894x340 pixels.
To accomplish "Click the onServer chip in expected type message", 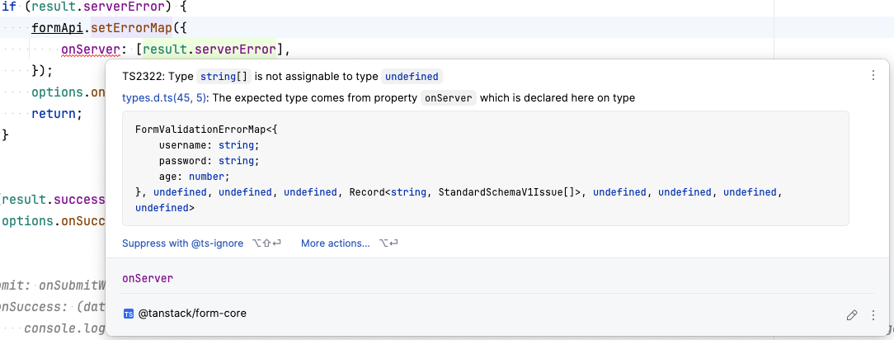I will pyautogui.click(x=448, y=98).
